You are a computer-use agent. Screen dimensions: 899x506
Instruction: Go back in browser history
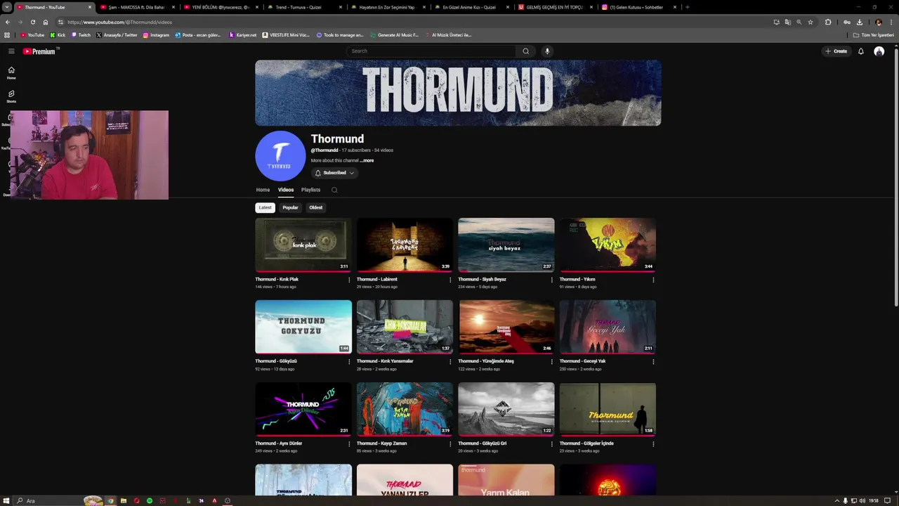(x=8, y=22)
